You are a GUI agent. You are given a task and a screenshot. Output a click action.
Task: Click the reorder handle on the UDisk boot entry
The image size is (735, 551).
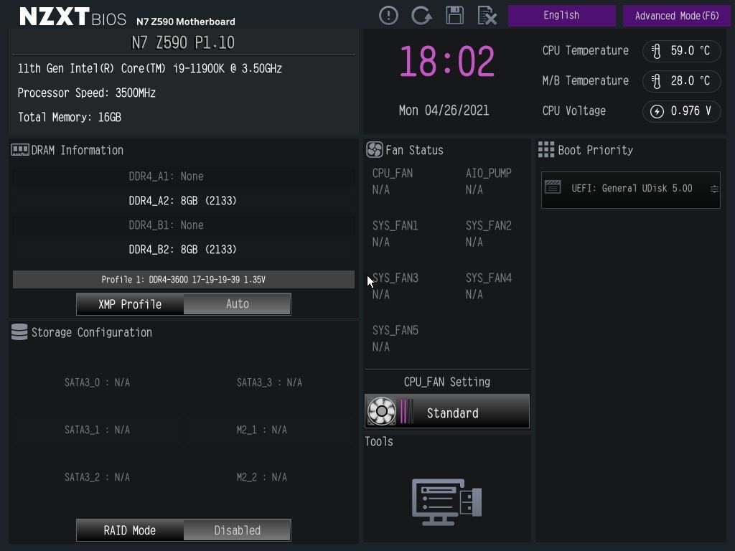coord(714,189)
